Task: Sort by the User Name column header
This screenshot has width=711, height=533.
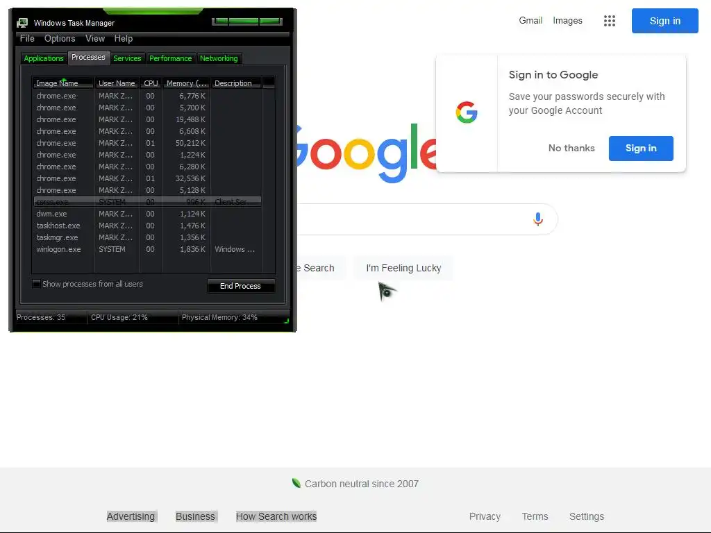Action: [117, 83]
